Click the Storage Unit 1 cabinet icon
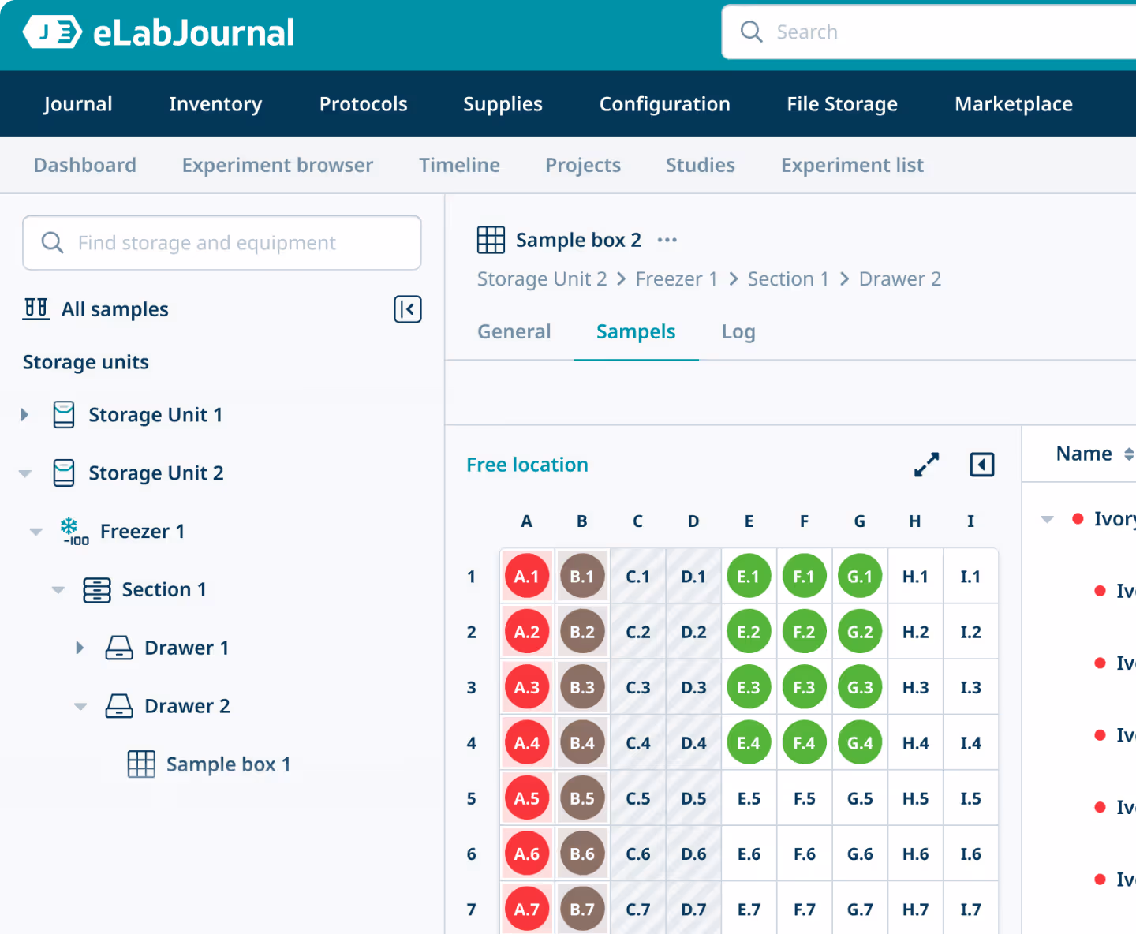The width and height of the screenshot is (1136, 934). click(64, 414)
